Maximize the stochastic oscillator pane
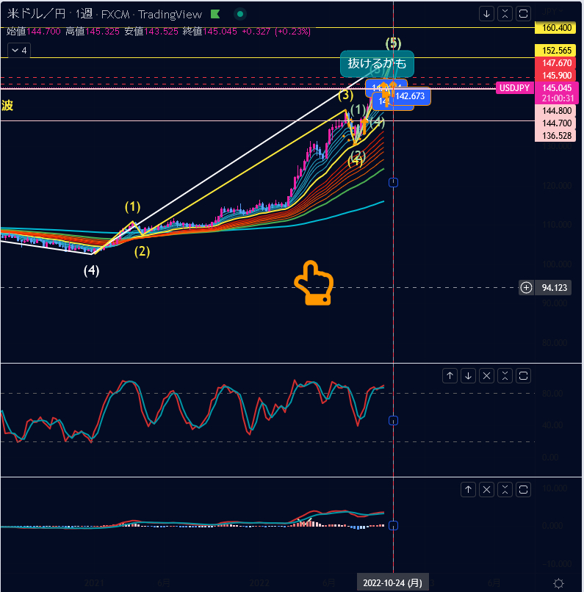The width and height of the screenshot is (584, 592). [x=523, y=375]
